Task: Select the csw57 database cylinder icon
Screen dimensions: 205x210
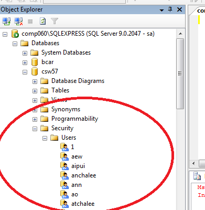Action: [x=35, y=71]
